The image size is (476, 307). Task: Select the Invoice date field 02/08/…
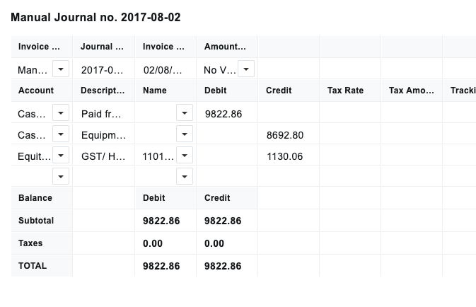coord(166,69)
